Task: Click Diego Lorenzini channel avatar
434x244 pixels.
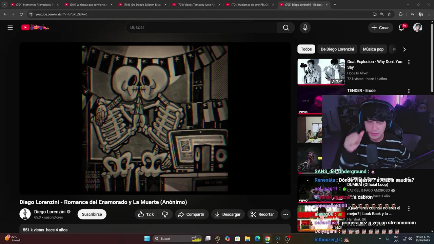Action: (25, 214)
